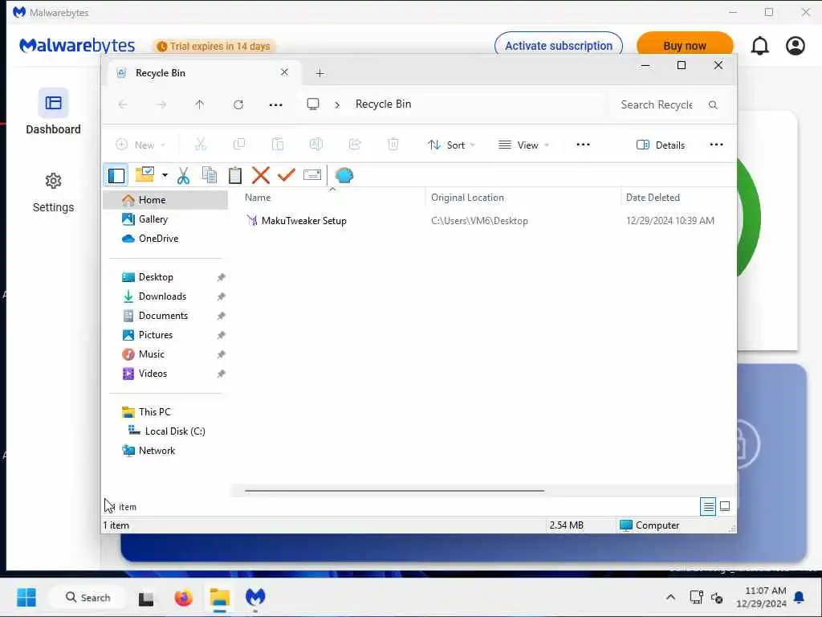The image size is (822, 617).
Task: Click the Forward navigation arrow
Action: [x=161, y=104]
